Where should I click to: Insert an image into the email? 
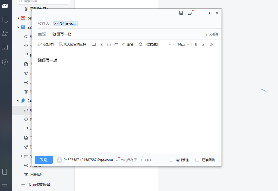pyautogui.click(x=94, y=44)
